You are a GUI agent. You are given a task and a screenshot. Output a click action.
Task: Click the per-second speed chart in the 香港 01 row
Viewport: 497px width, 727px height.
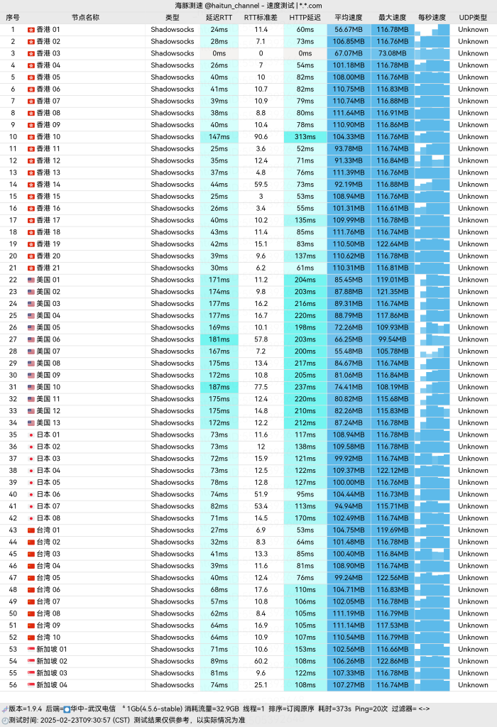point(432,30)
